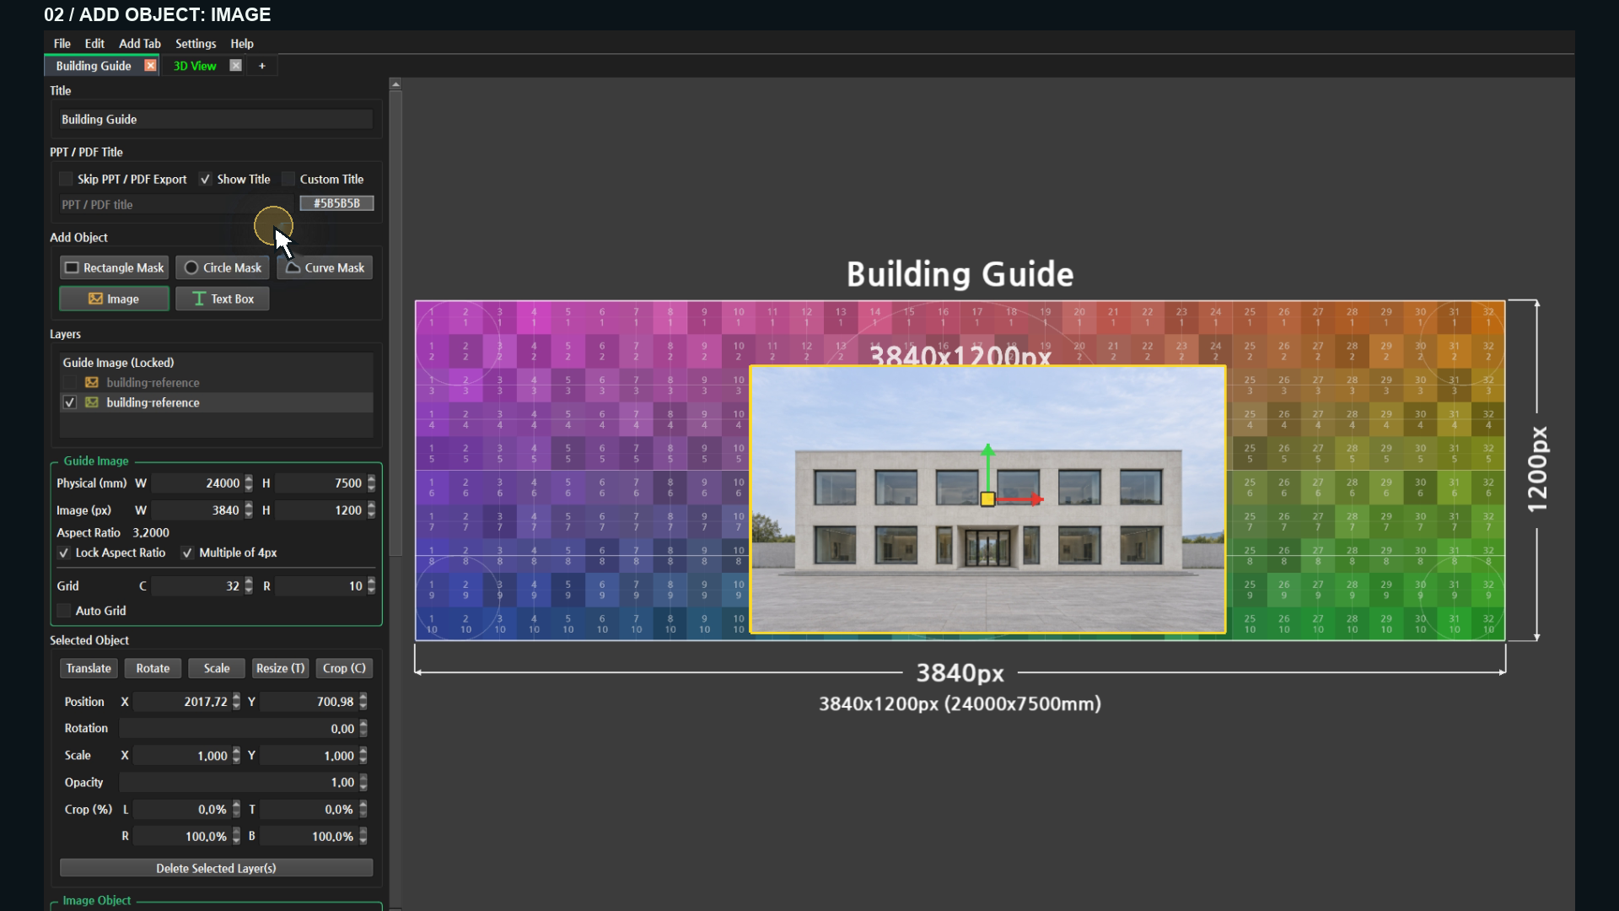The image size is (1619, 911).
Task: Click the Grid rows stepper
Action: (x=371, y=585)
